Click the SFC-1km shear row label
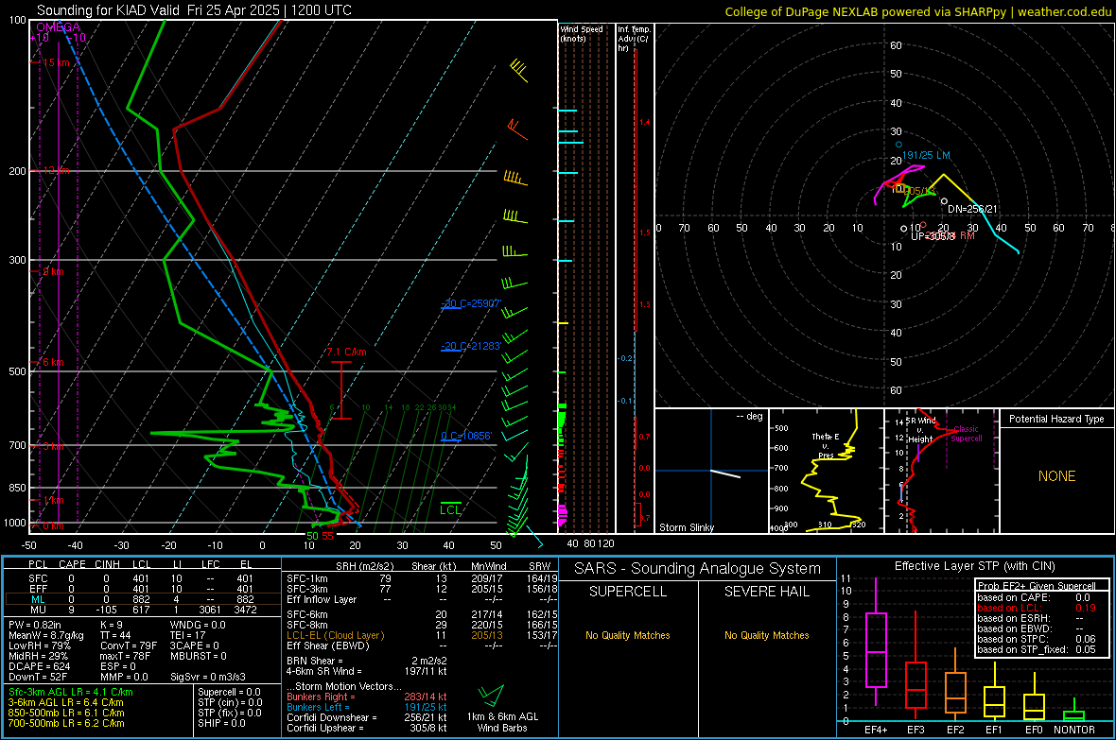 [307, 578]
